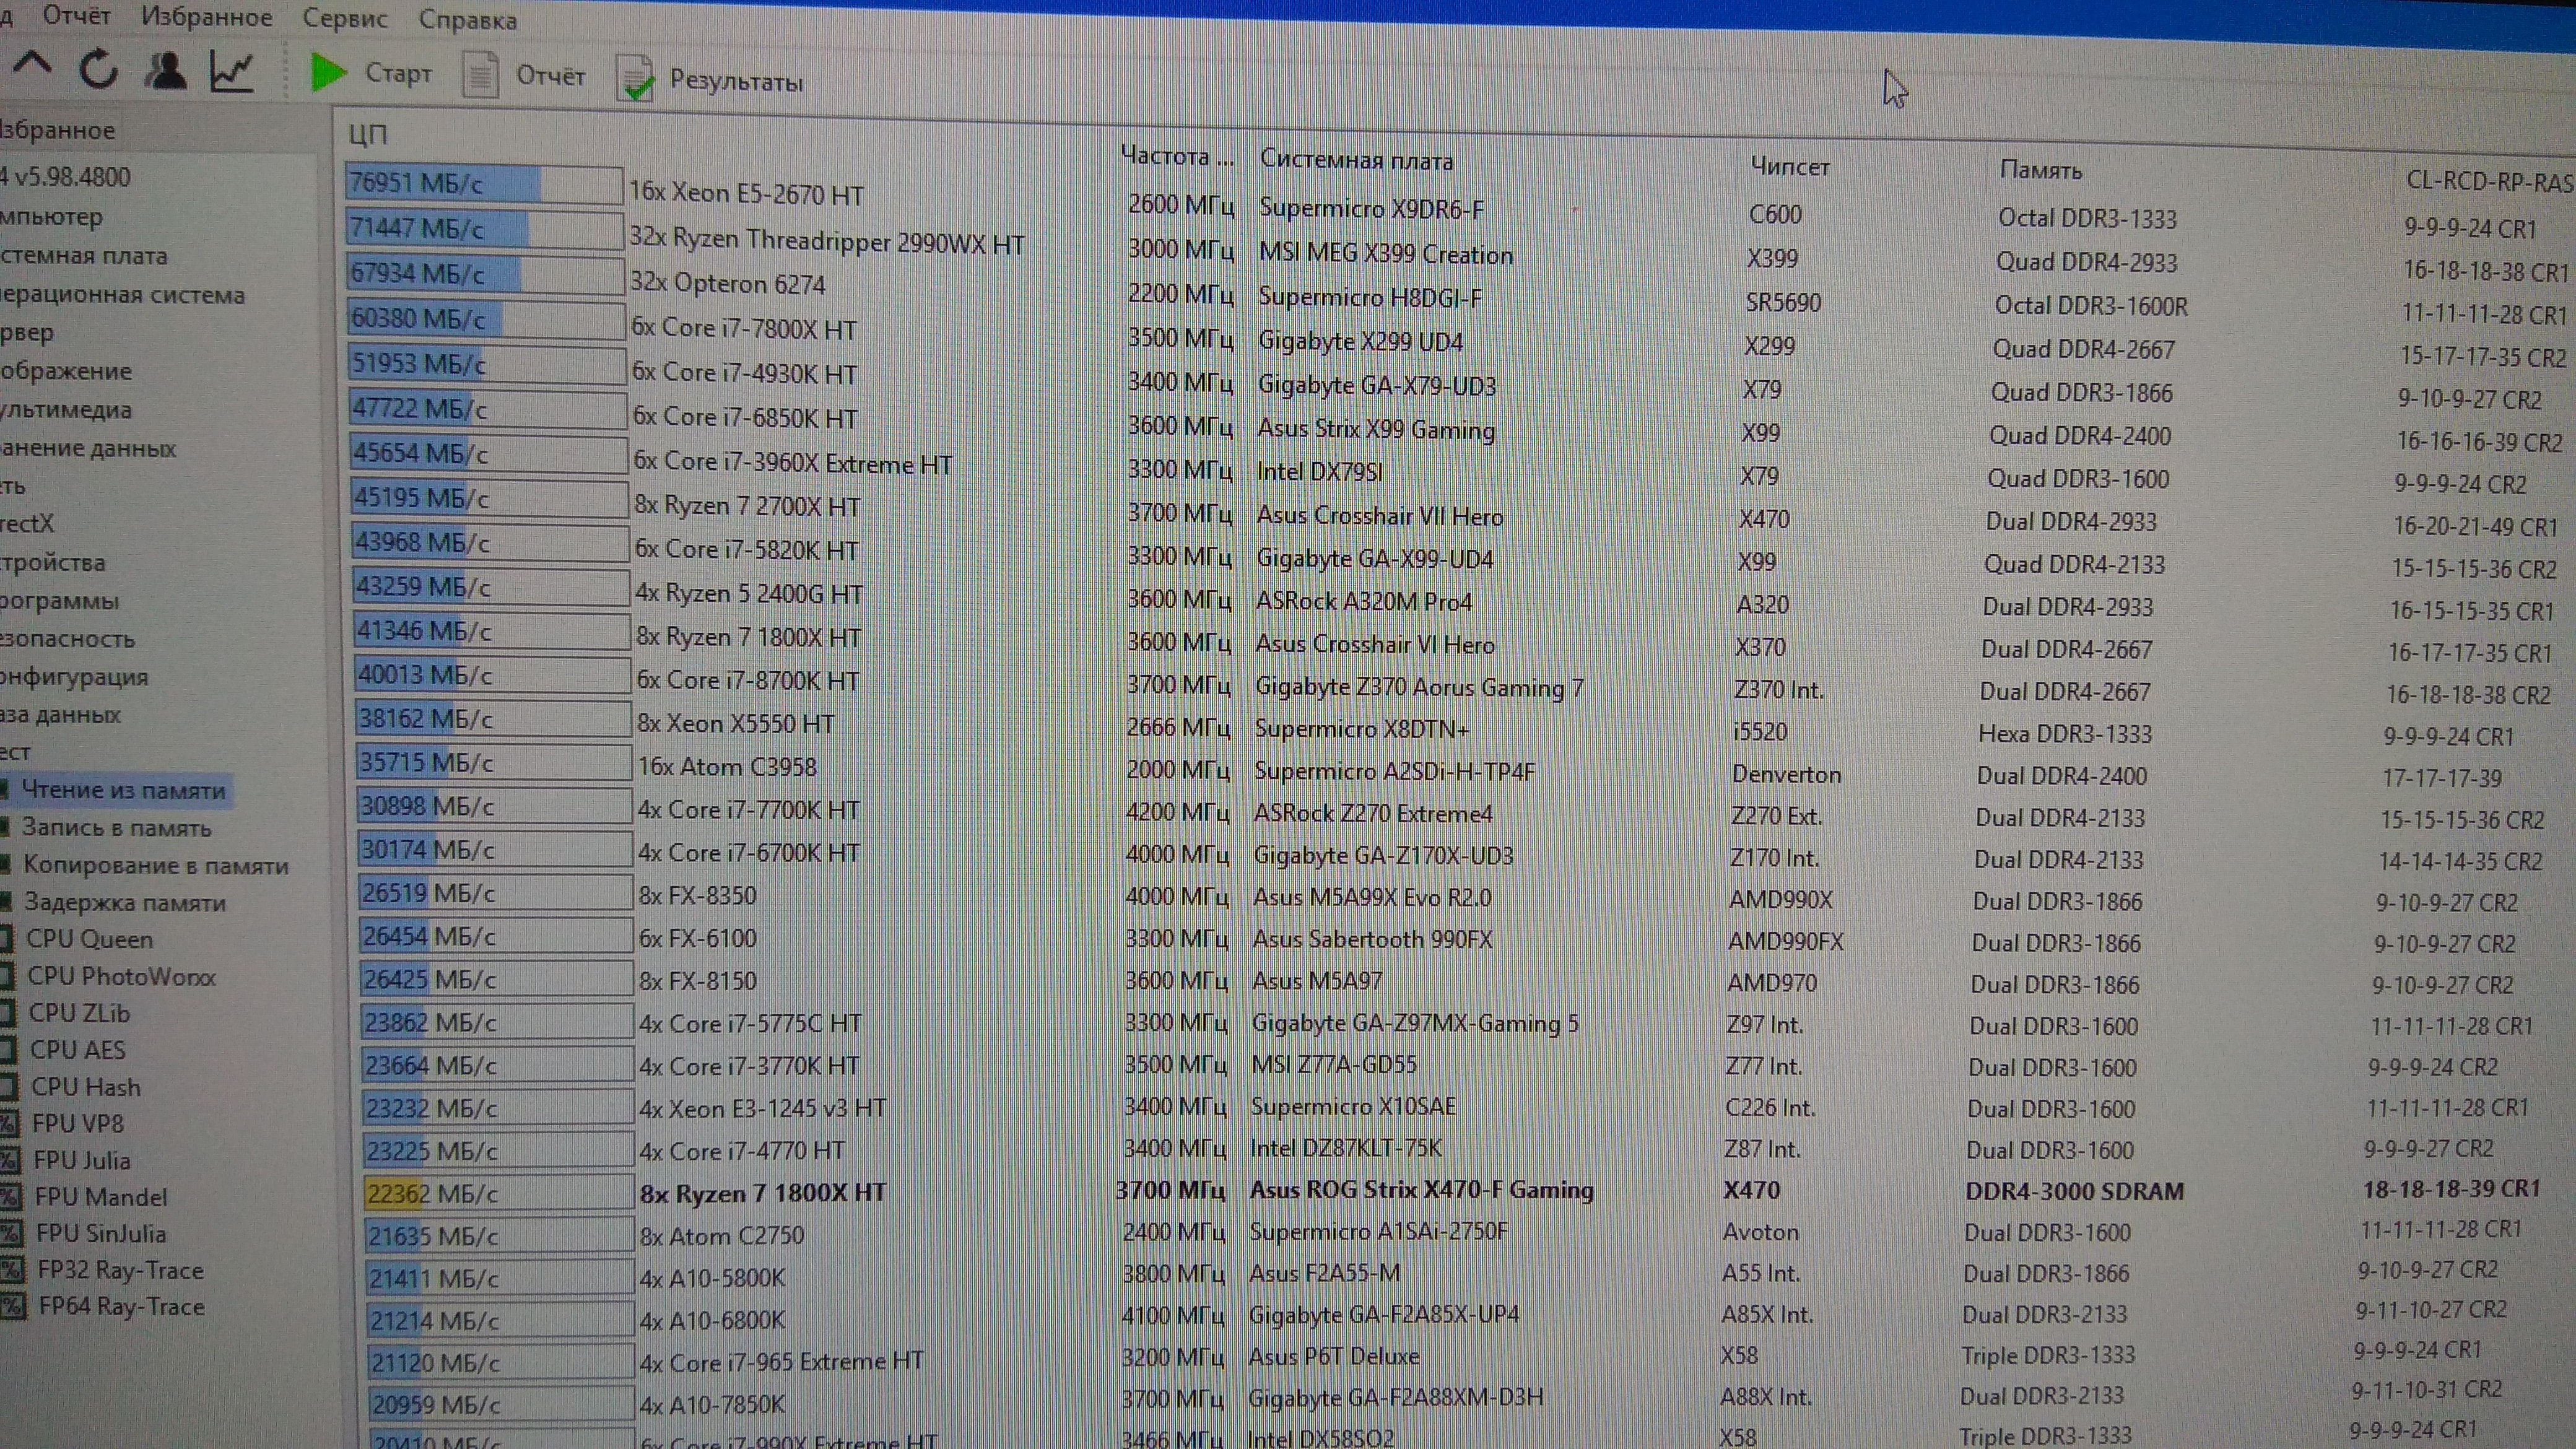This screenshot has width=2576, height=1449.
Task: Click the refresh toolbar icon
Action: (x=98, y=69)
